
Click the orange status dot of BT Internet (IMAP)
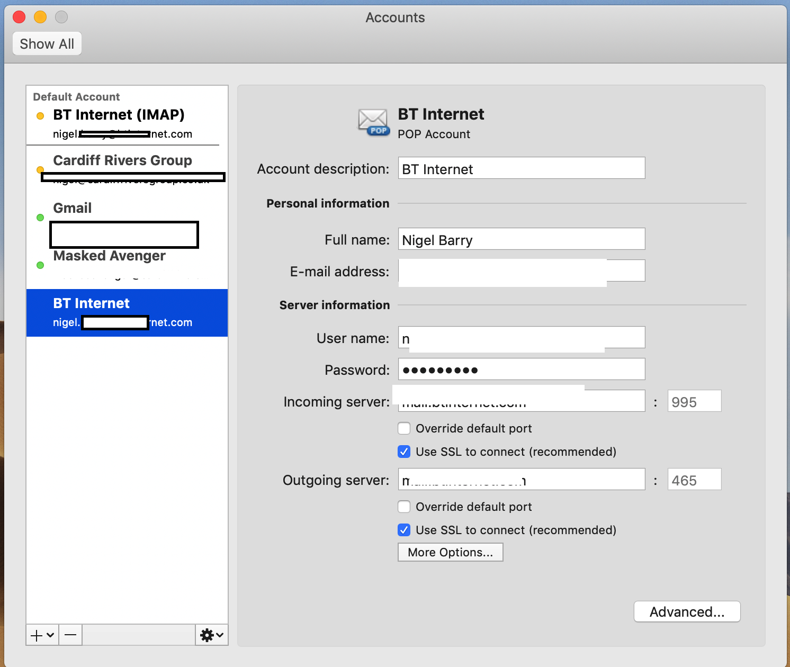click(40, 116)
